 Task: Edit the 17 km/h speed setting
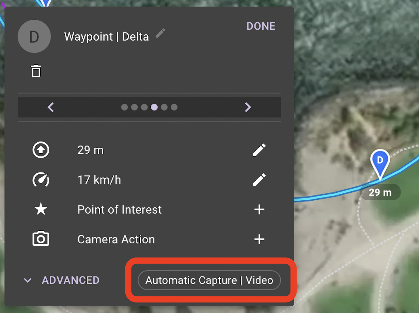click(260, 180)
